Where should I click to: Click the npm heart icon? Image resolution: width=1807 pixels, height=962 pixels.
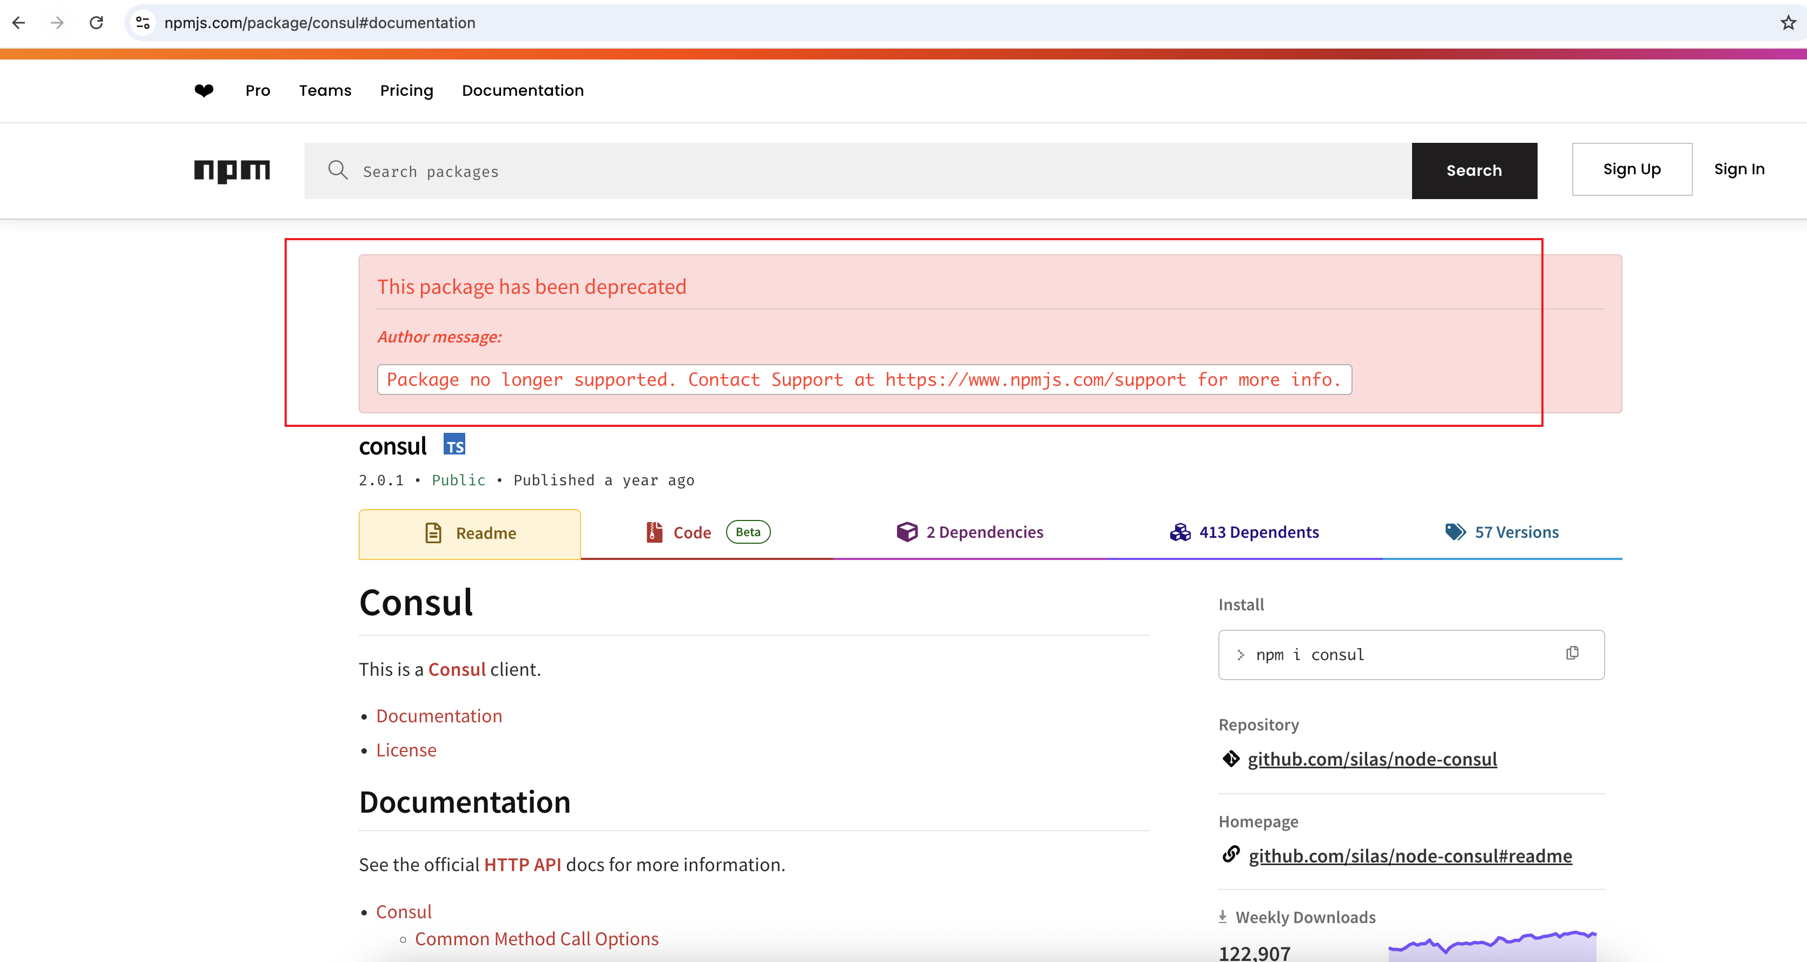[204, 90]
